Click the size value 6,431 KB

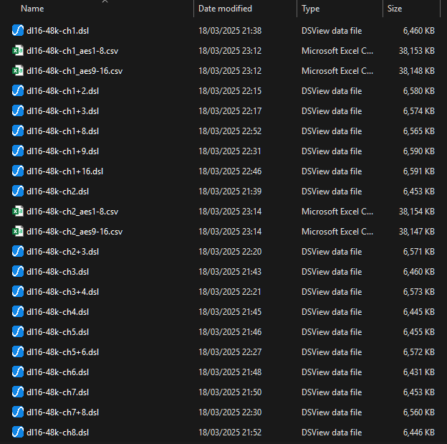(419, 372)
